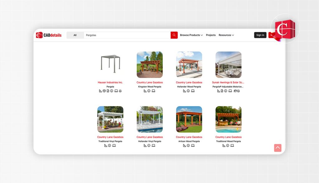Click the Pergola® Adjustable Motorize... product name
The height and width of the screenshot is (183, 319).
[228, 87]
